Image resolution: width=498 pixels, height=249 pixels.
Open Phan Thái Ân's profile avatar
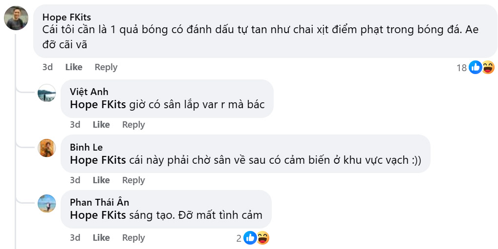coord(47,203)
